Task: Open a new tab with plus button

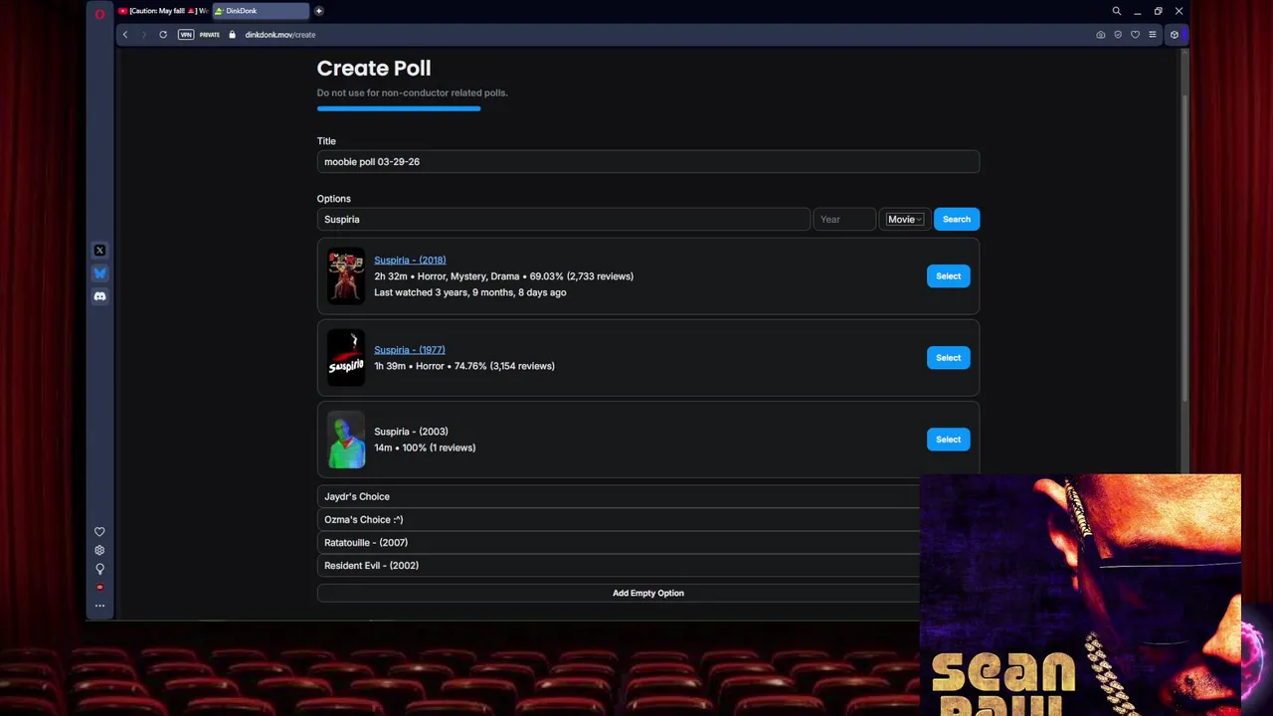Action: [319, 11]
